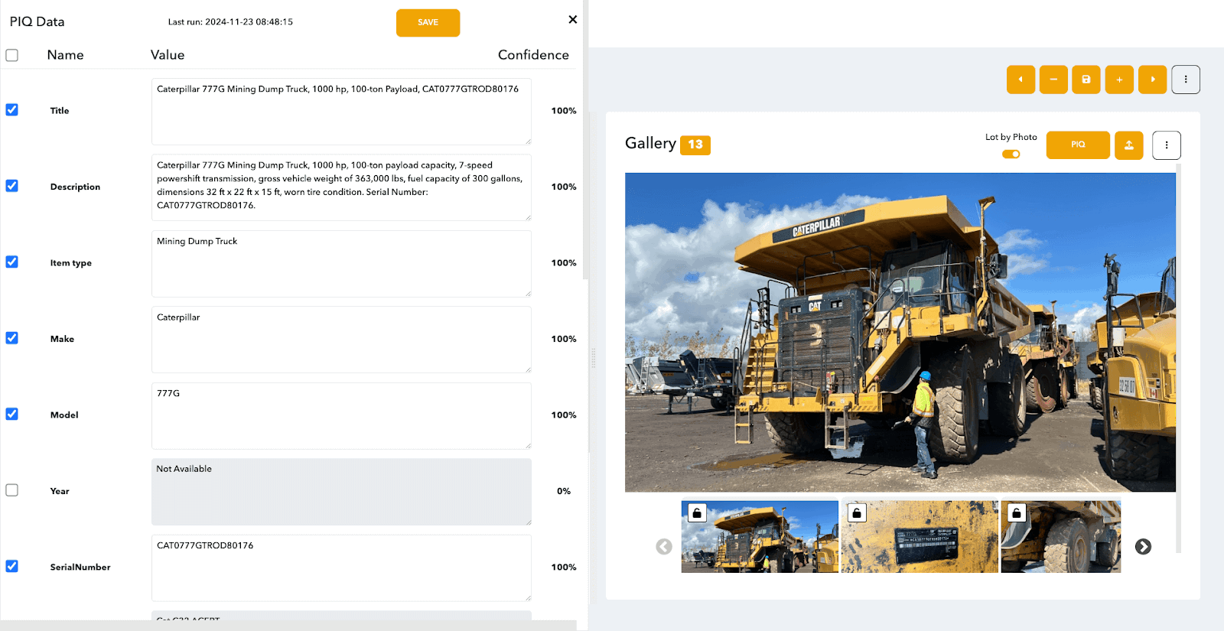Click the Title 100% confidence value
Viewport: 1224px width, 631px height.
point(564,111)
